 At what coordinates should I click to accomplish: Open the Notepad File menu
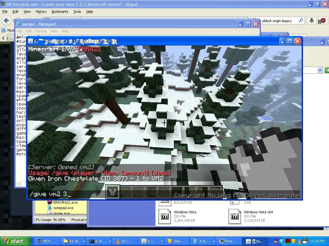[20, 31]
